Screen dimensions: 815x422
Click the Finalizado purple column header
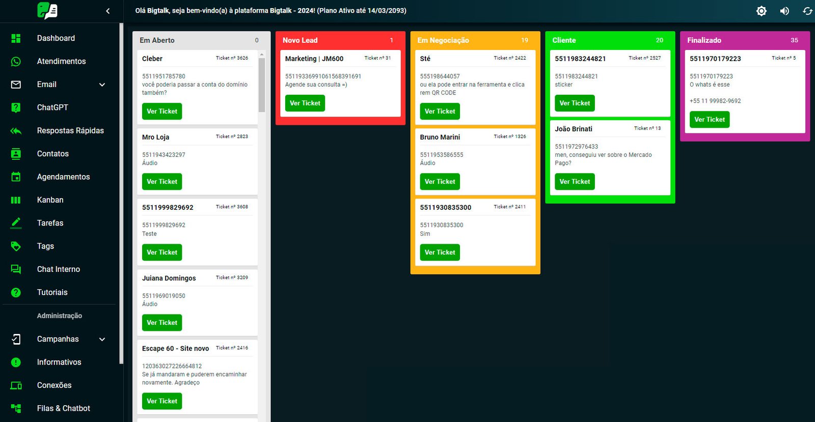click(745, 40)
